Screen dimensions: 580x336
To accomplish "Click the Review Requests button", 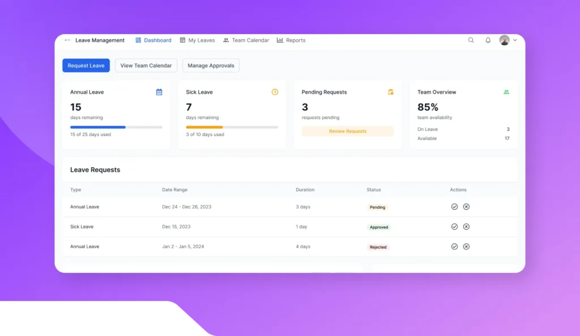I will pos(348,131).
